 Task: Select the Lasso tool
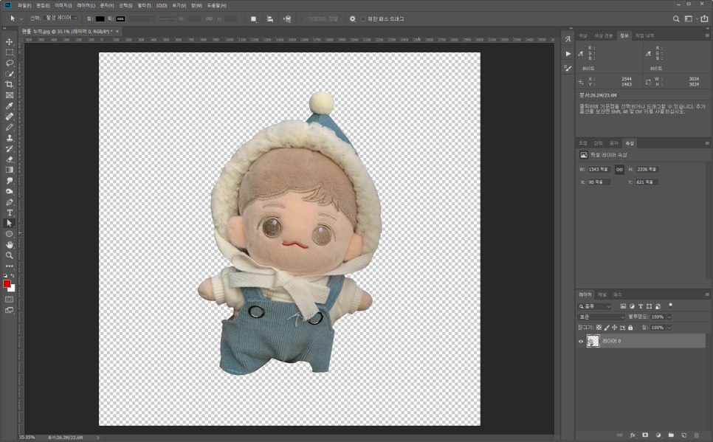pos(10,63)
